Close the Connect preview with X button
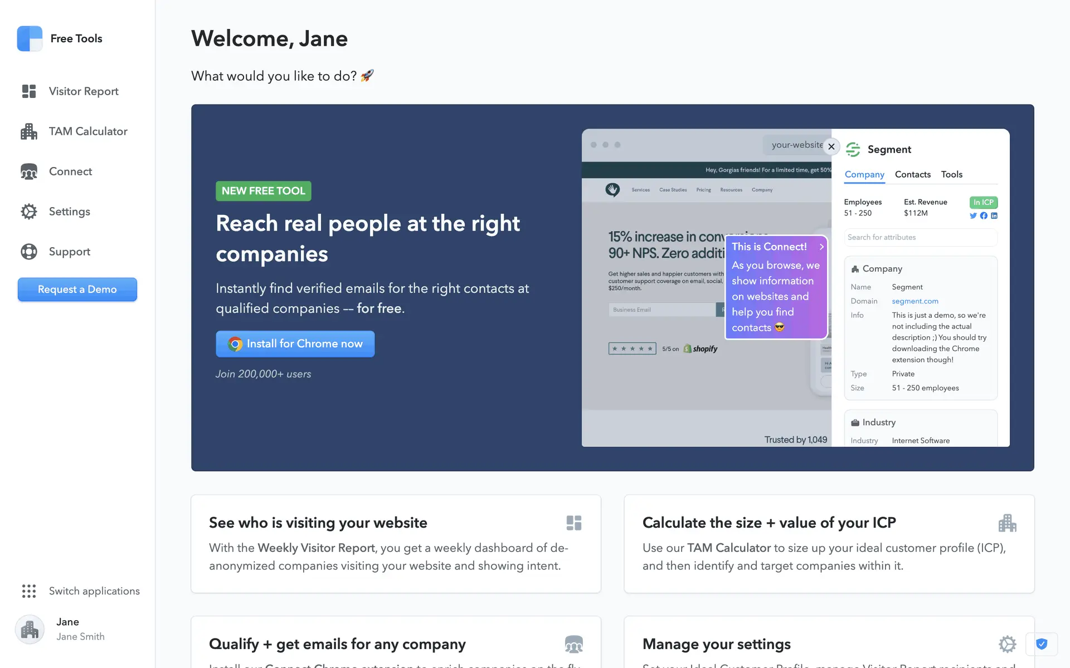 [831, 146]
